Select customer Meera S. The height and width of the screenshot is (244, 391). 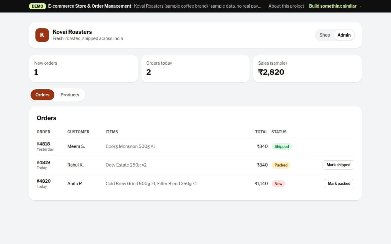76,146
